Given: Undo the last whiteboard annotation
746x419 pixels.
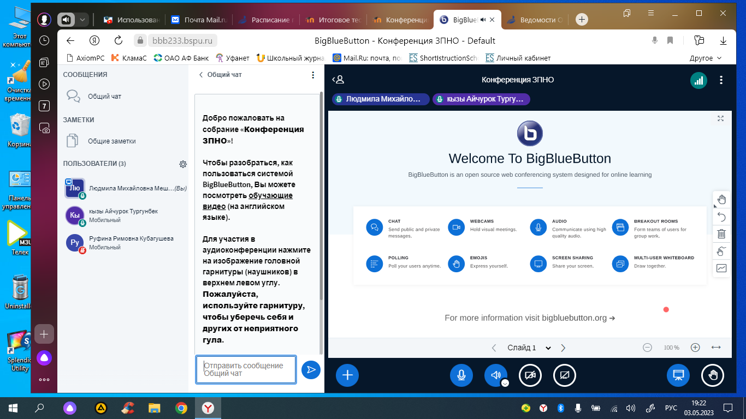Looking at the screenshot, I should [x=721, y=217].
